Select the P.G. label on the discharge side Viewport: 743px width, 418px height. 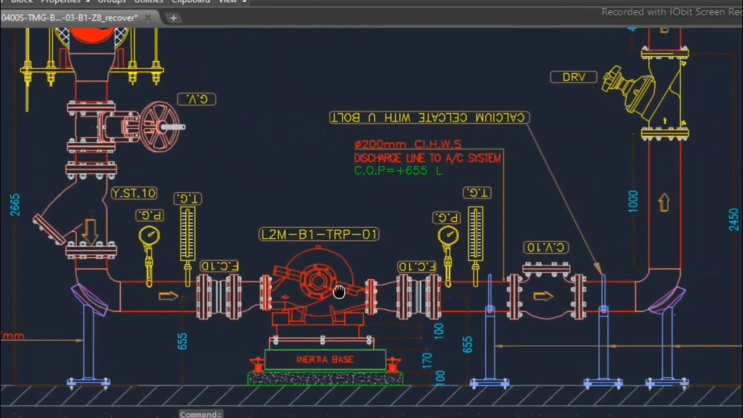pos(446,218)
